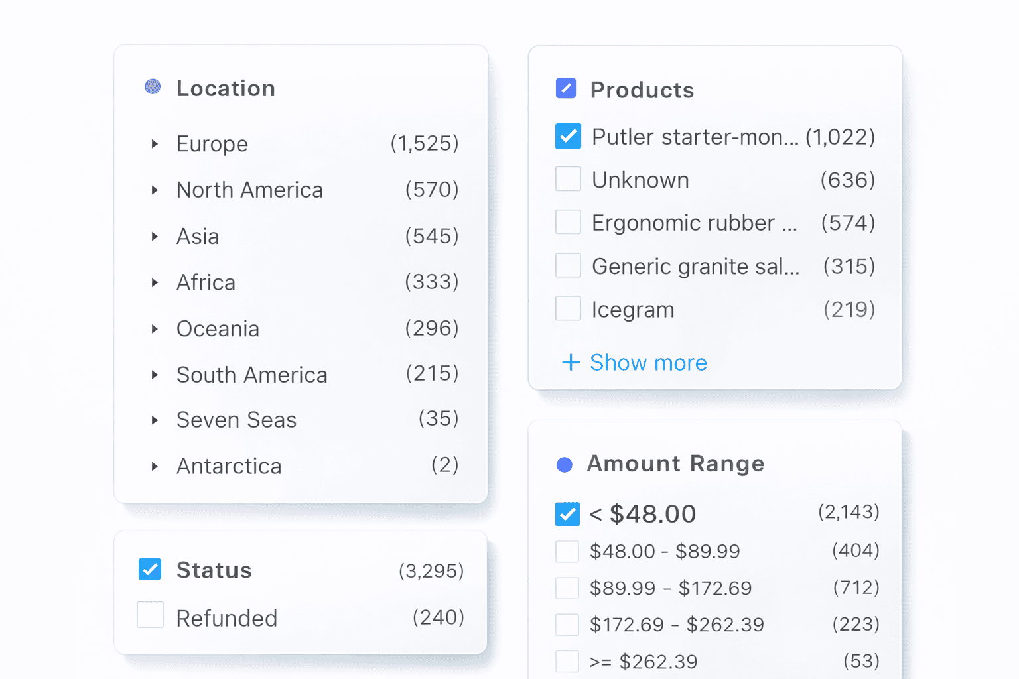Enable the Refunded status filter
1019x679 pixels.
coord(150,615)
